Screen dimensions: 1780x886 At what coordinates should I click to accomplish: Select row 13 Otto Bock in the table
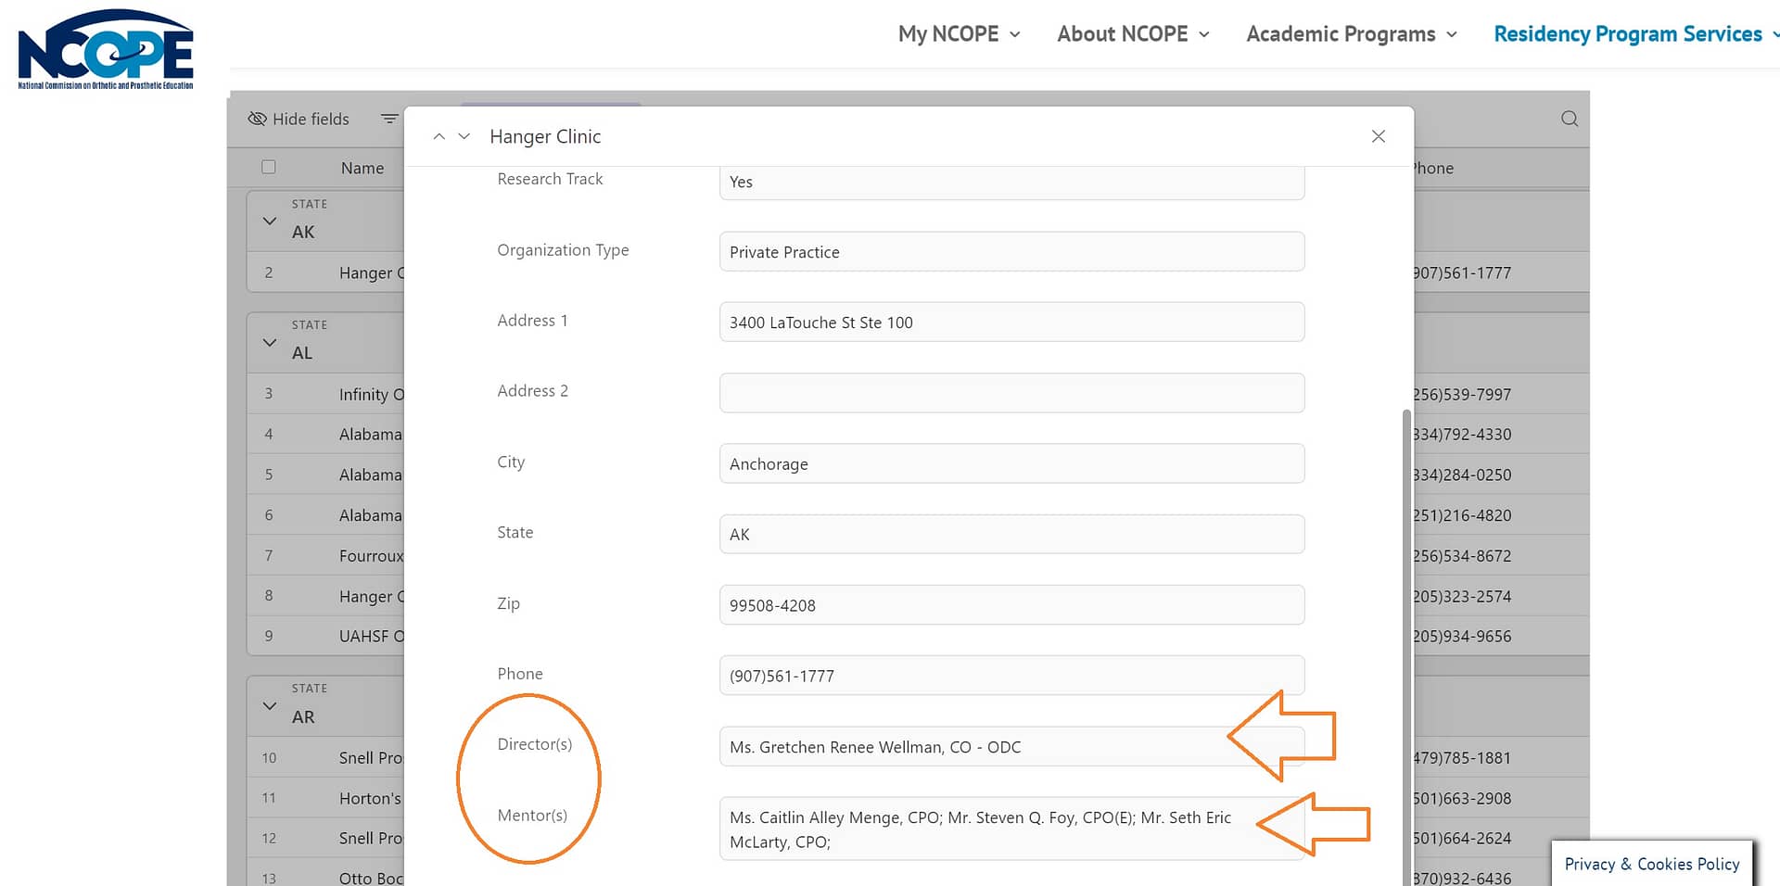tap(325, 878)
